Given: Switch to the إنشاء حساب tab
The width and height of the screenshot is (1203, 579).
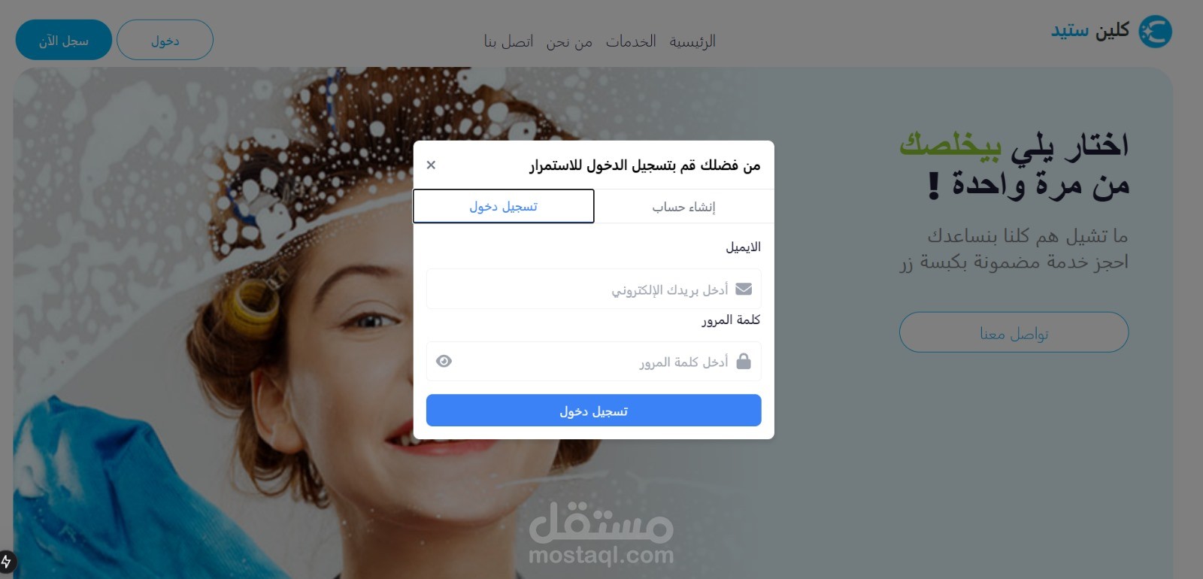Looking at the screenshot, I should (683, 206).
